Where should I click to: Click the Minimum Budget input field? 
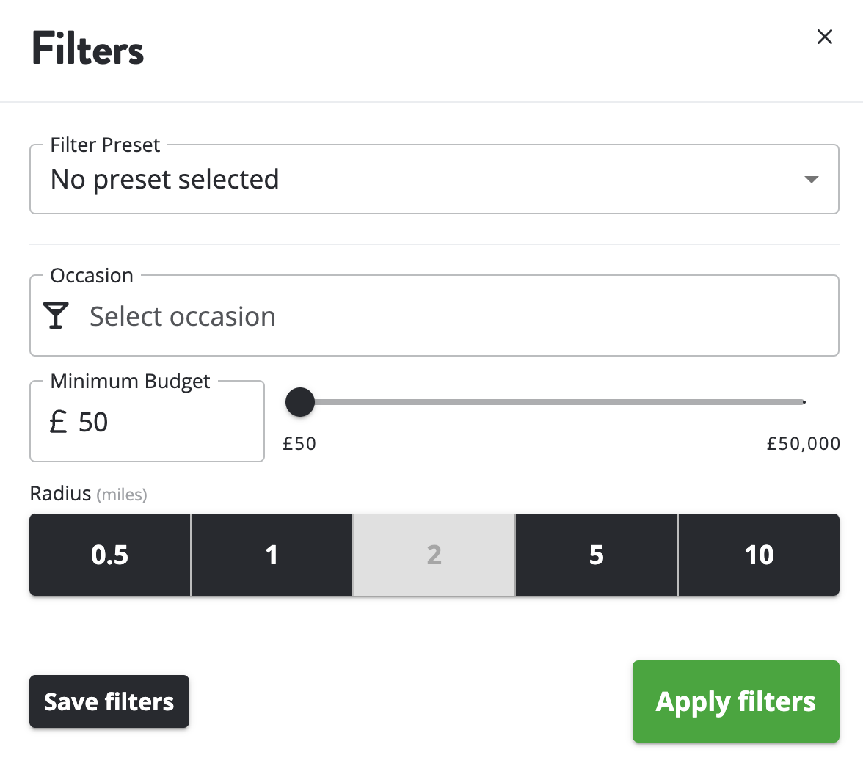click(147, 421)
